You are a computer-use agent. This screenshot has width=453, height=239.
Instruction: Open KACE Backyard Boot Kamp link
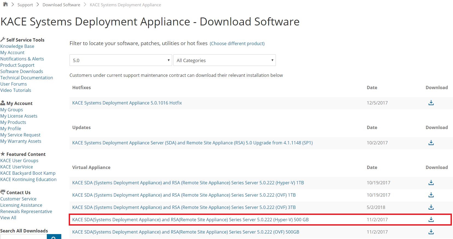(x=28, y=173)
